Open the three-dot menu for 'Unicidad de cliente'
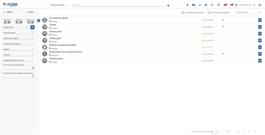Image resolution: width=265 pixels, height=135 pixels. point(260,20)
